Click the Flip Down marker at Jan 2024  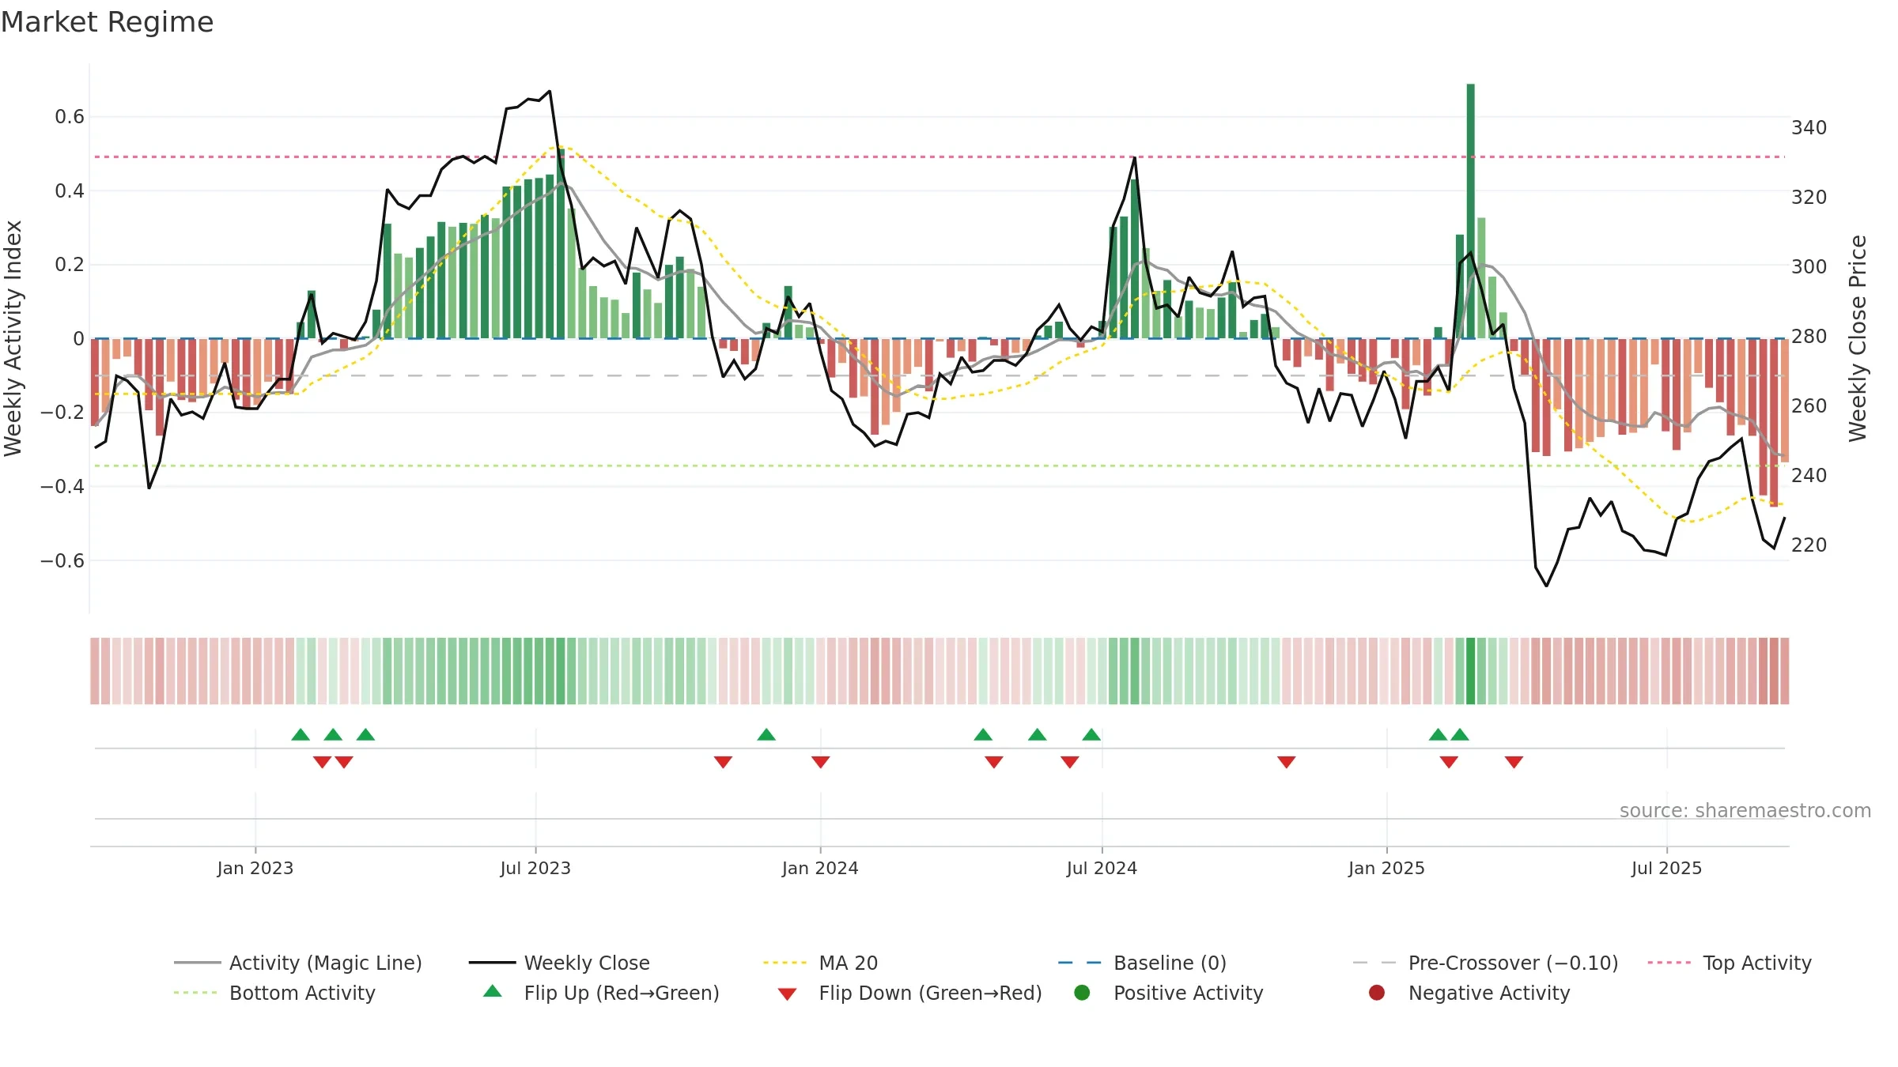(820, 762)
